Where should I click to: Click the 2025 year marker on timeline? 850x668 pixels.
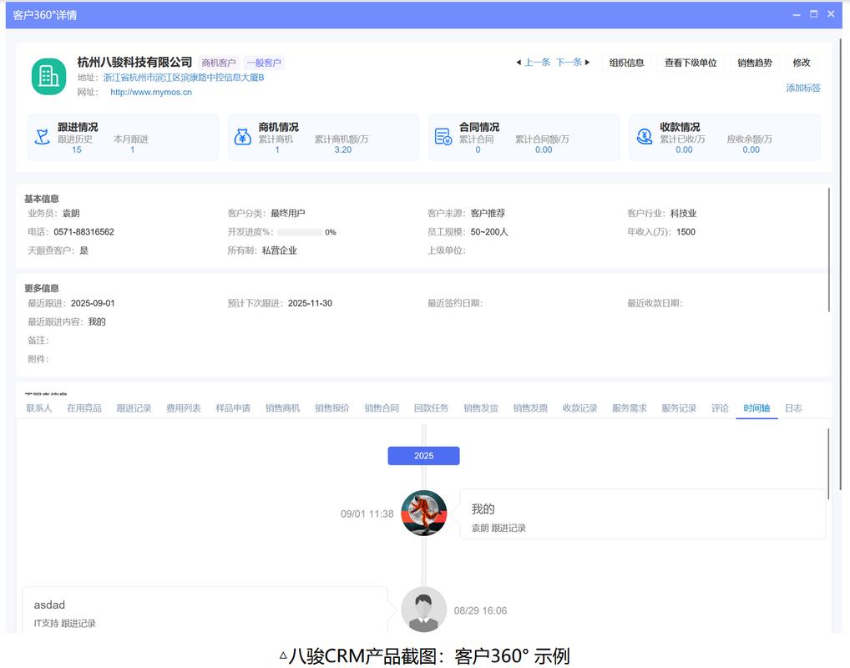(424, 455)
